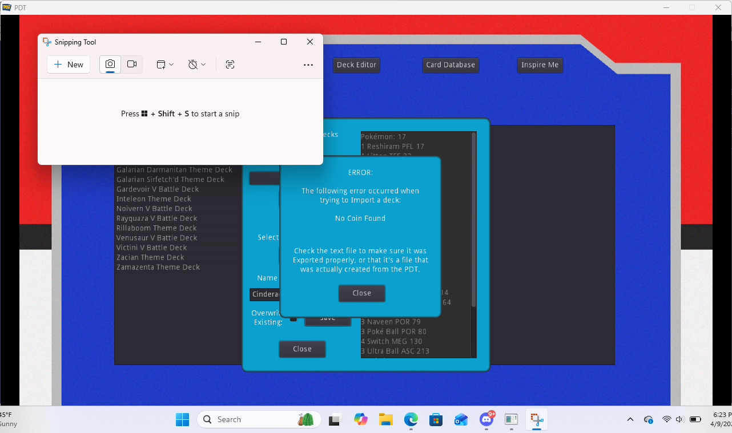Click the Close button below the Save button
The image size is (732, 433).
[302, 349]
